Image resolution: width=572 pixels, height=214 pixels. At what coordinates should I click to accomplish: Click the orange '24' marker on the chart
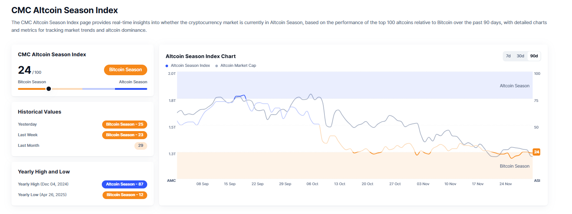pos(536,152)
